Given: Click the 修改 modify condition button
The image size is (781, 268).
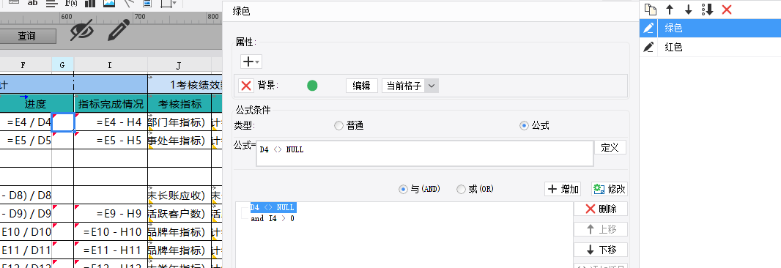Looking at the screenshot, I should coord(609,190).
